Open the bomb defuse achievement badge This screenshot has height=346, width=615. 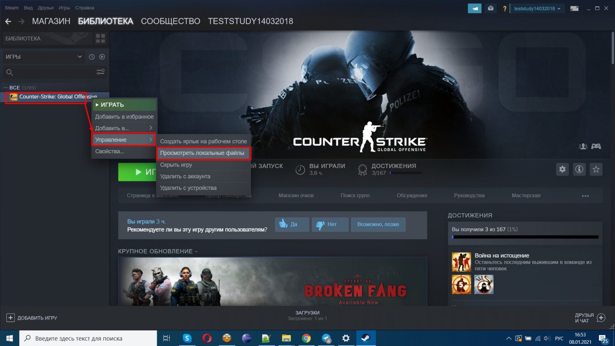coord(484,284)
